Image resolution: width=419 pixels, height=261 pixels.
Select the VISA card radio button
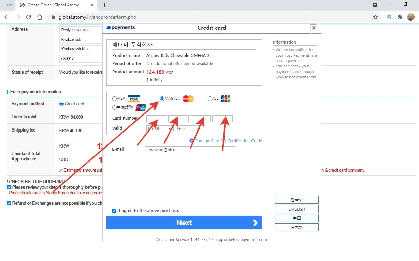114,99
